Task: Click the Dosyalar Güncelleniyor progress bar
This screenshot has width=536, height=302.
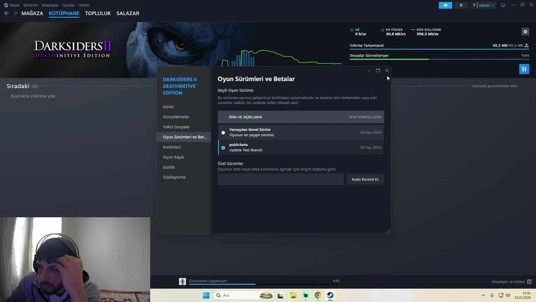Action: pos(439,59)
